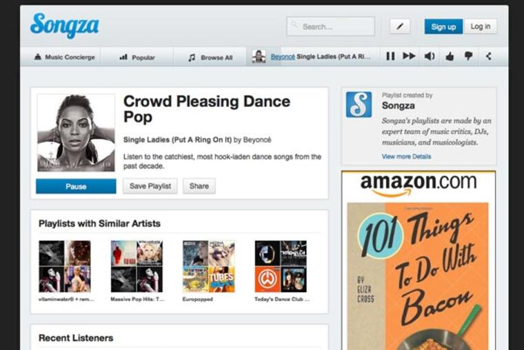Click the Today's Dance Club label text
524x350 pixels.
point(282,299)
